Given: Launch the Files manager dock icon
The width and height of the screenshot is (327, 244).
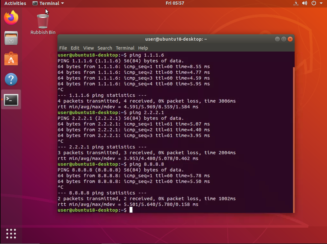Looking at the screenshot, I should coord(11,38).
